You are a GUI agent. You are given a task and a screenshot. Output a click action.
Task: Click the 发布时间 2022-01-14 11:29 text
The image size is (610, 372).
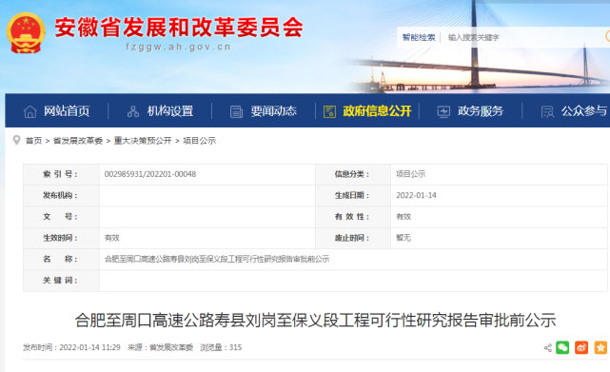71,347
